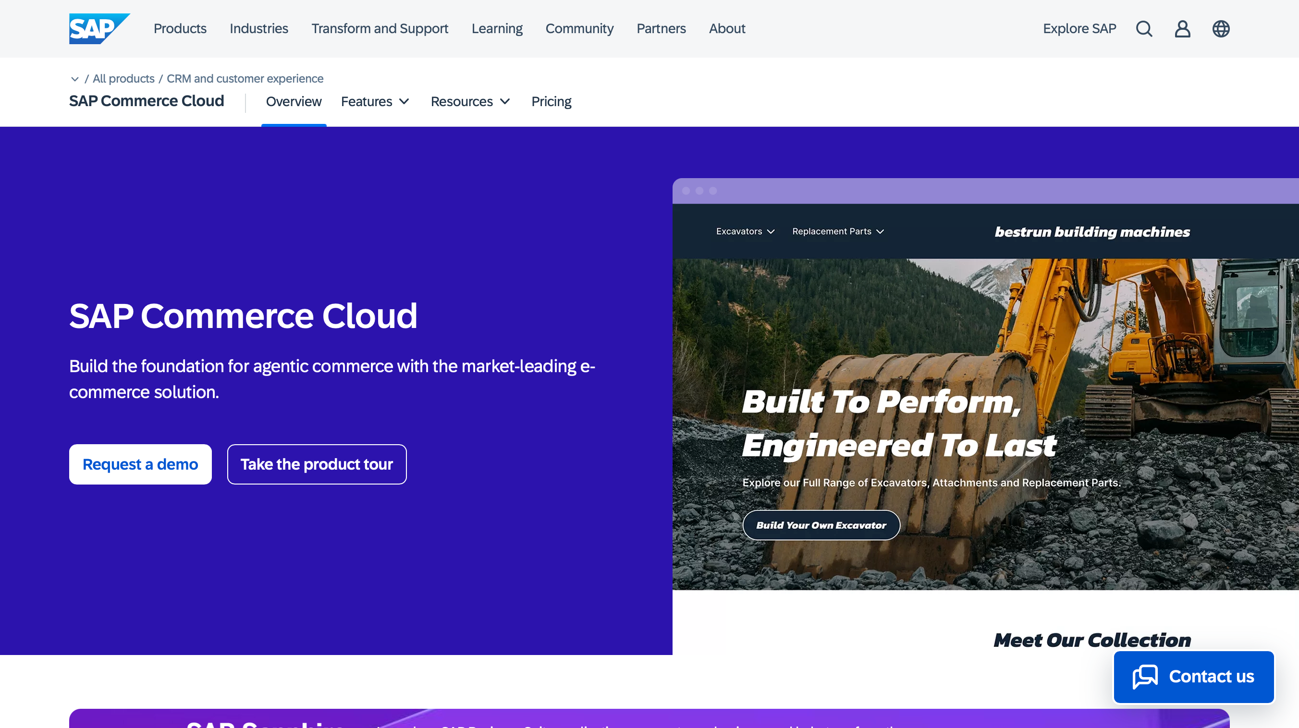Open the Partners menu

coord(661,29)
